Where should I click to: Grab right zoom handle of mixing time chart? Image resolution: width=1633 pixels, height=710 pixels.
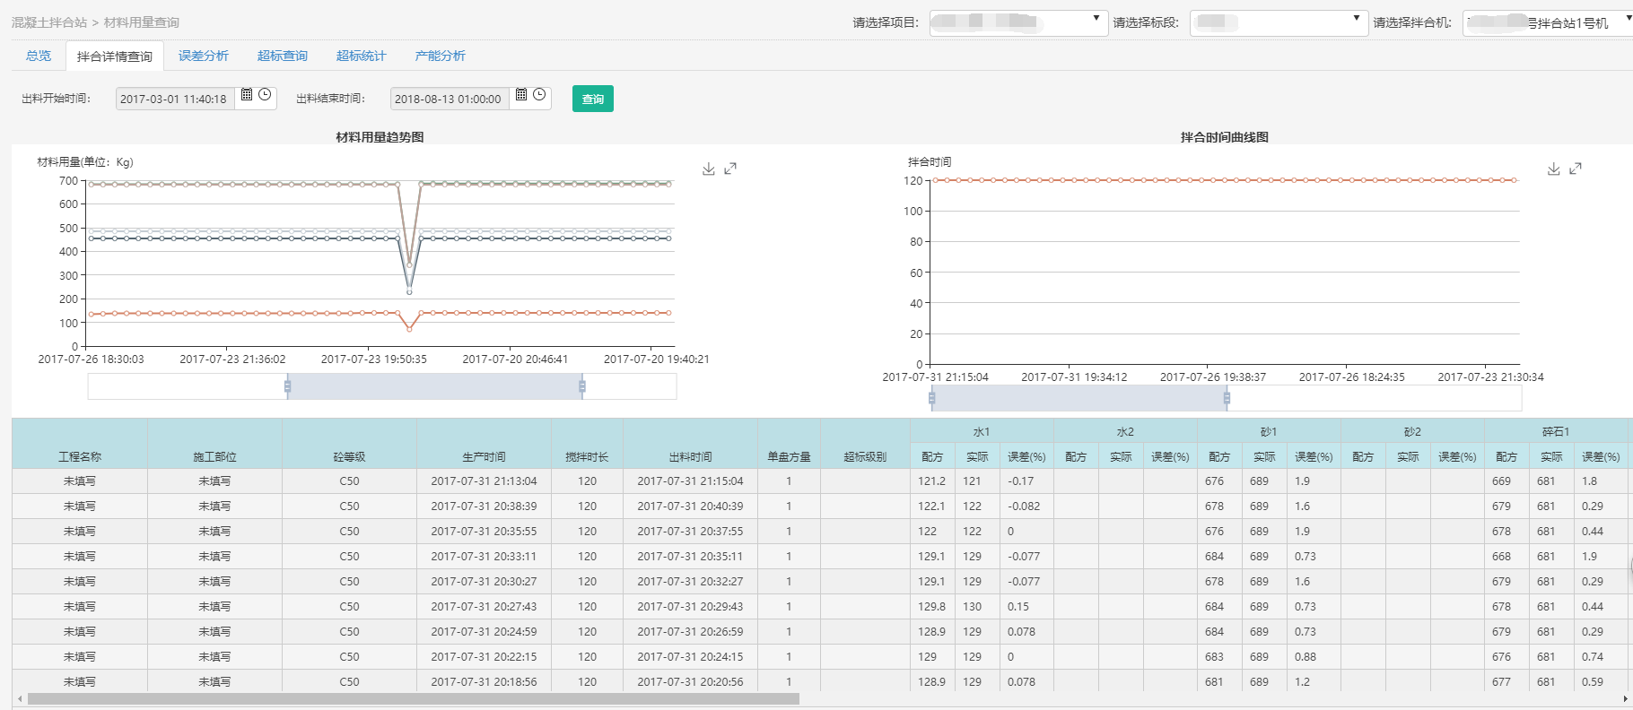click(x=1227, y=398)
